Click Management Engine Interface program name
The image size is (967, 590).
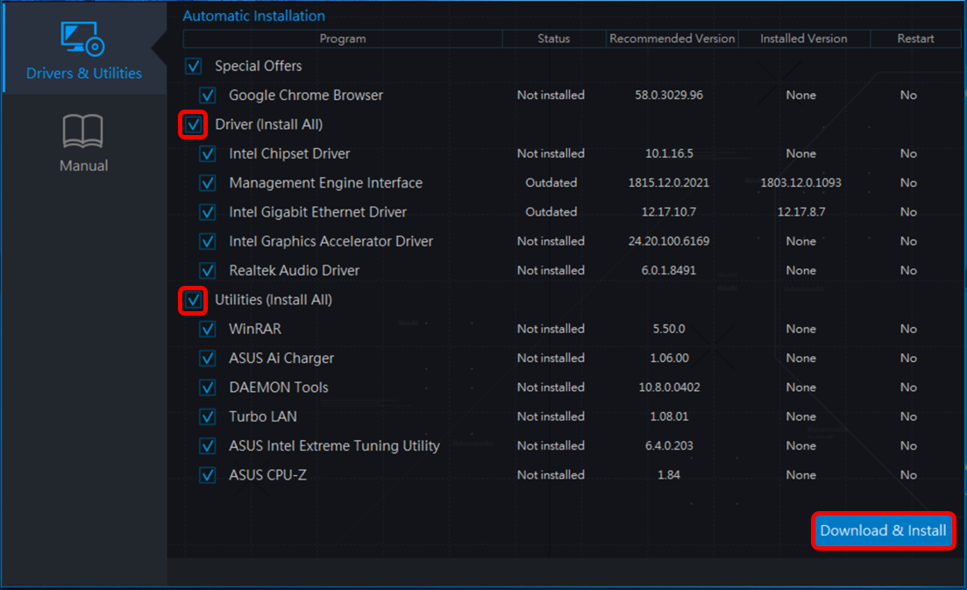(325, 183)
